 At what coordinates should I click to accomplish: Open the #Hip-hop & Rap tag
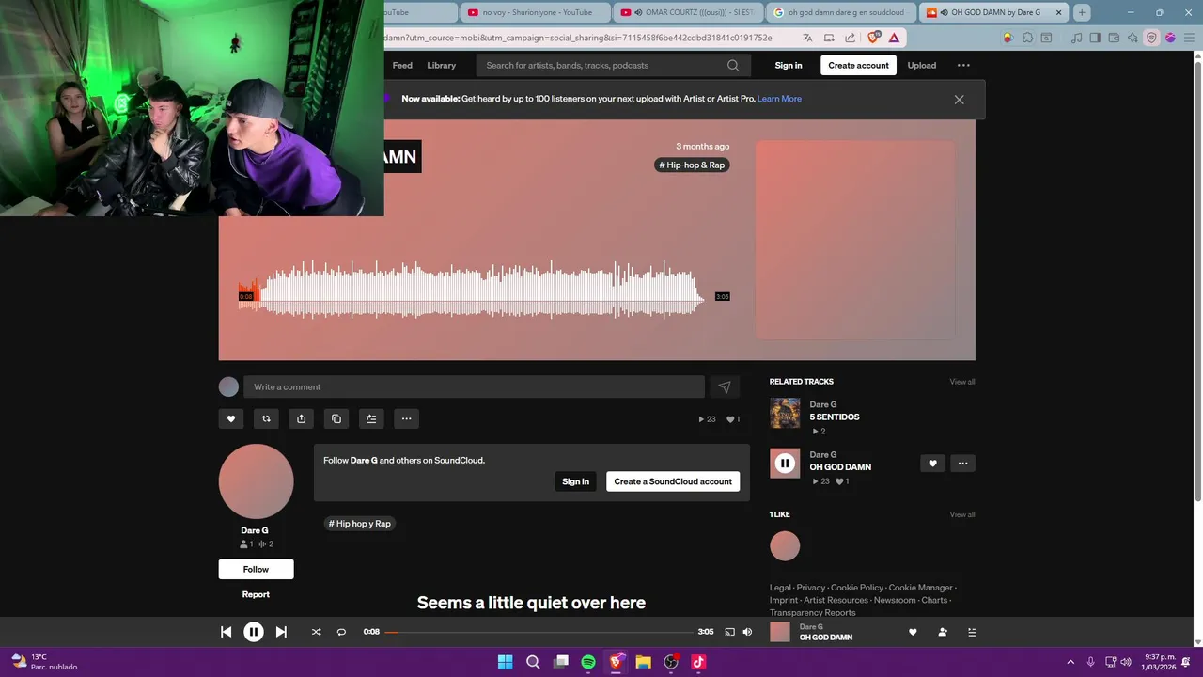[693, 165]
